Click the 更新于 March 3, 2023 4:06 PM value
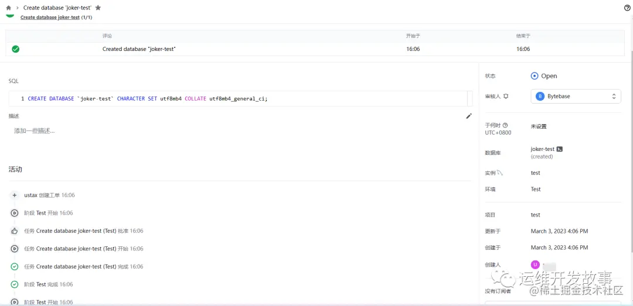Screen dimensions: 633x306 (559, 231)
